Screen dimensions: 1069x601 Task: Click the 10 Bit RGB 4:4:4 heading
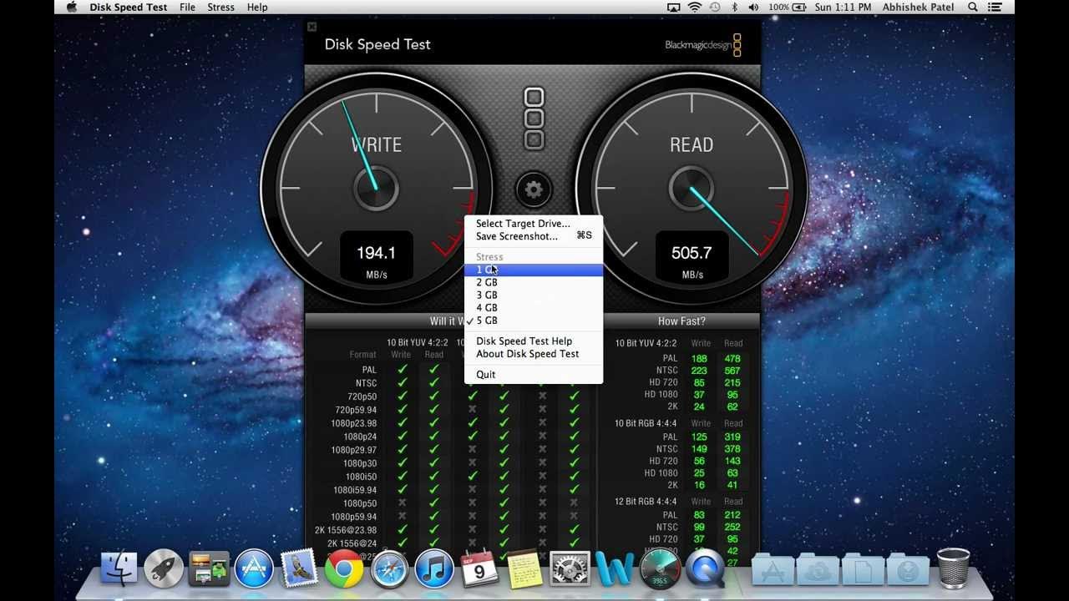pyautogui.click(x=646, y=423)
